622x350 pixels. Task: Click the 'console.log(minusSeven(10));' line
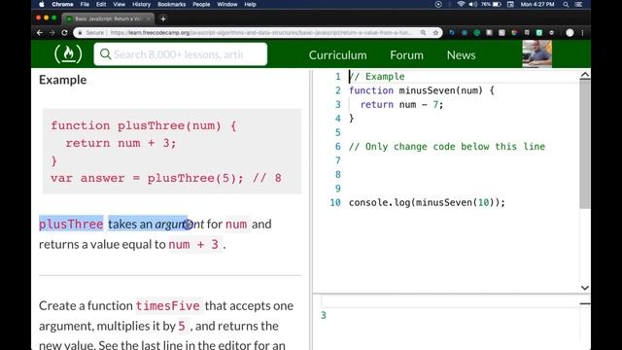427,202
